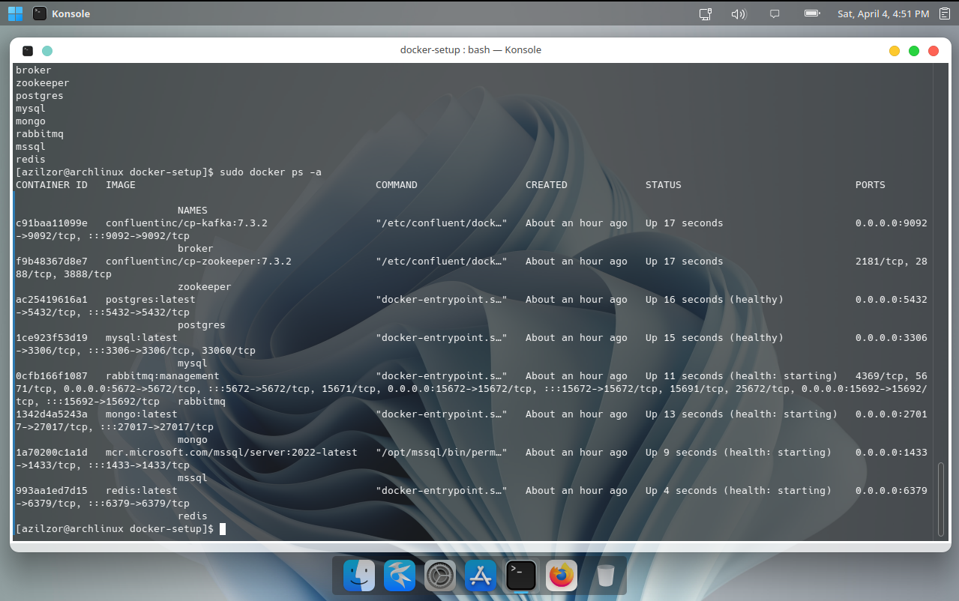Mute the system volume from the panel
Viewport: 959px width, 601px height.
coord(739,13)
